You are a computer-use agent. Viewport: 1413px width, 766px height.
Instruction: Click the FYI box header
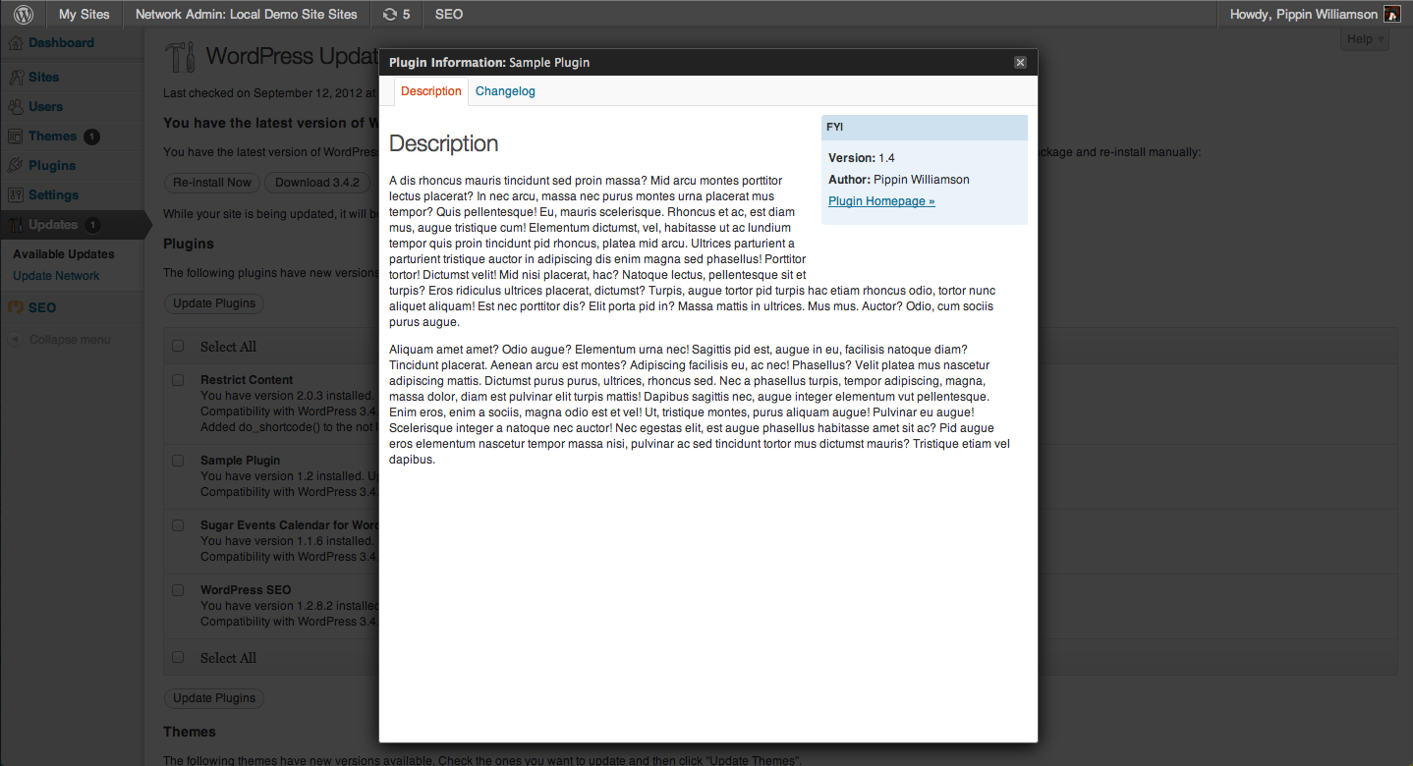click(925, 127)
